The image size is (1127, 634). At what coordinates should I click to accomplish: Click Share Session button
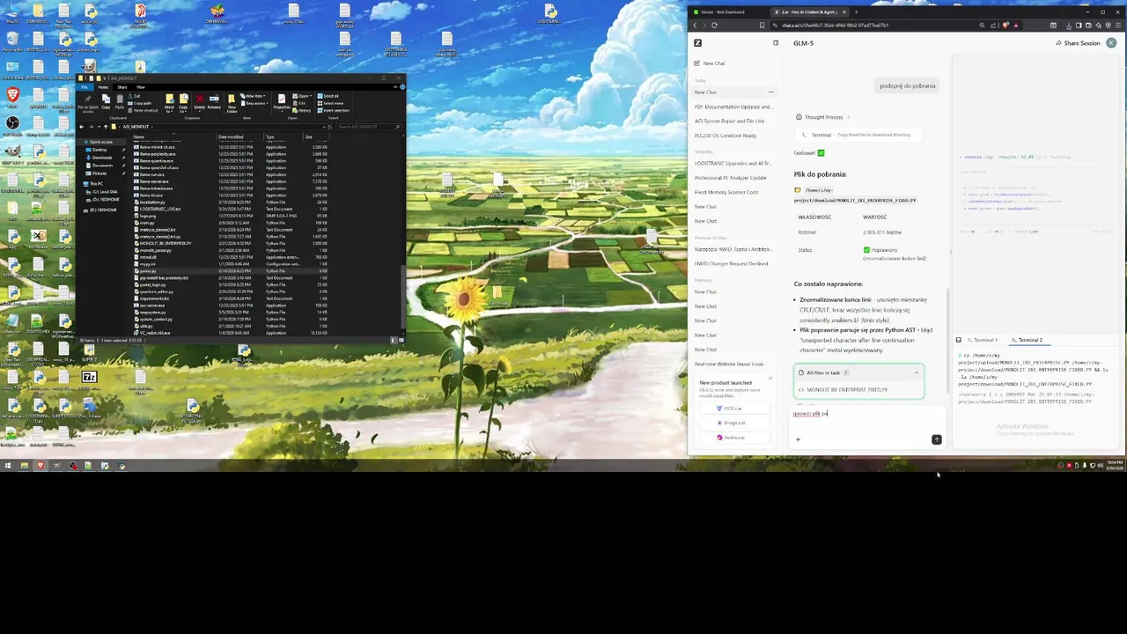click(1079, 43)
